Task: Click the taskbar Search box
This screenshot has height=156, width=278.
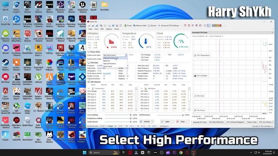Action: coord(104,153)
